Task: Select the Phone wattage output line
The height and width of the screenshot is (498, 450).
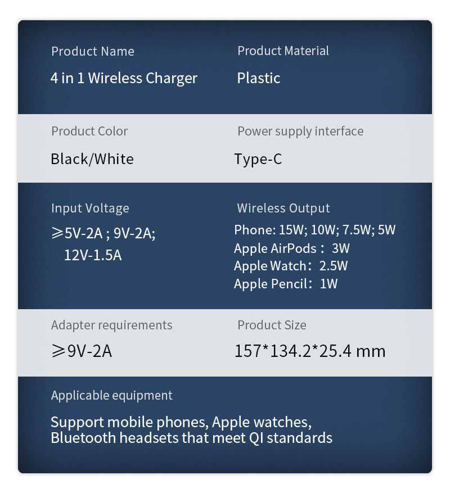Action: (315, 229)
